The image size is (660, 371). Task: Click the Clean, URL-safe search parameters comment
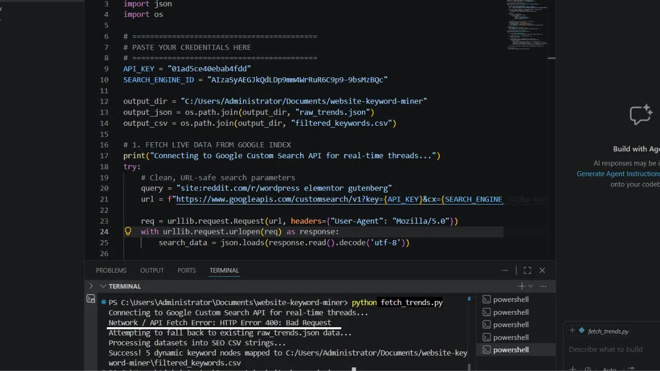click(x=218, y=177)
